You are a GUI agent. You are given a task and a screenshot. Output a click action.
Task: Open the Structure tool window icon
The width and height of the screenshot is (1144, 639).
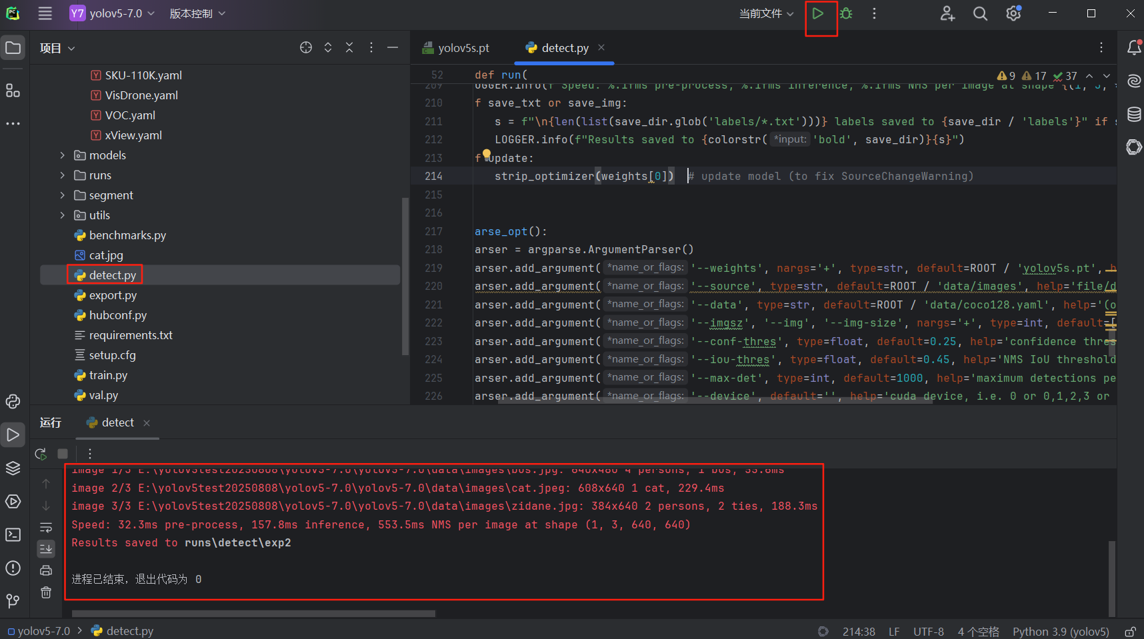coord(13,91)
